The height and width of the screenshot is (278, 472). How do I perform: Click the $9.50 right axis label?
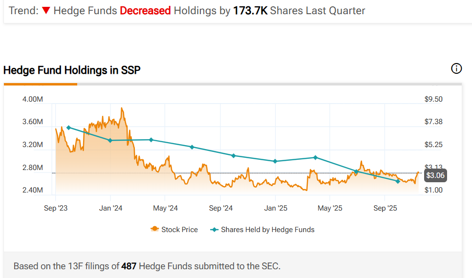433,99
